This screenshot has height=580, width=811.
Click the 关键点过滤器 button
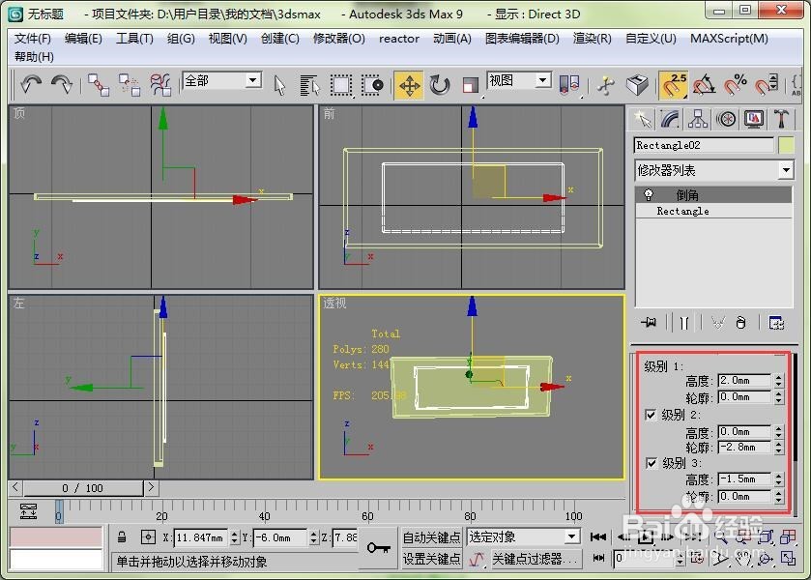(x=536, y=559)
